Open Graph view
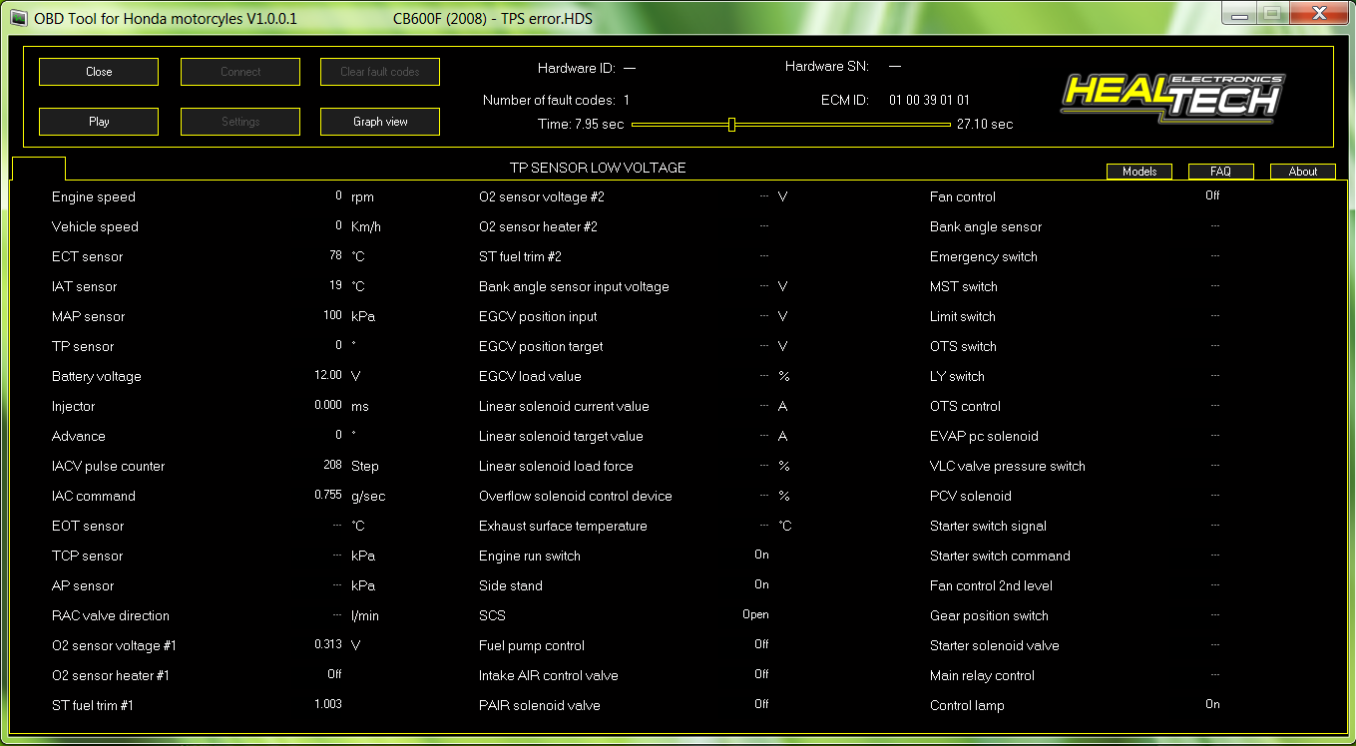 coord(380,122)
